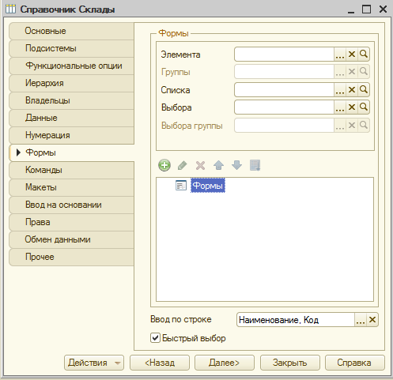The width and height of the screenshot is (393, 380).
Task: Click into Выбора input field
Action: coord(284,107)
